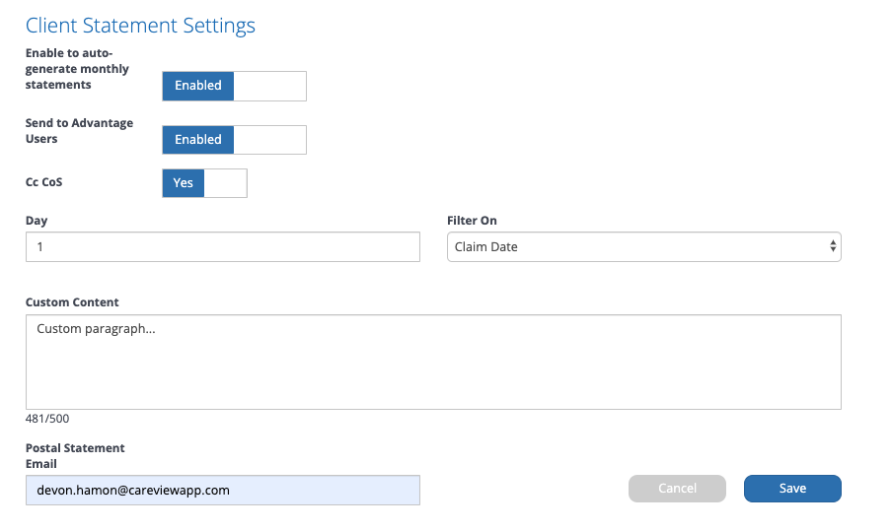Click the Cancel button
The width and height of the screenshot is (892, 531).
click(677, 489)
